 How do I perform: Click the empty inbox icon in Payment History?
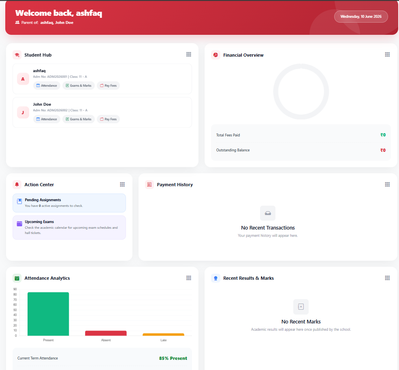pyautogui.click(x=268, y=213)
